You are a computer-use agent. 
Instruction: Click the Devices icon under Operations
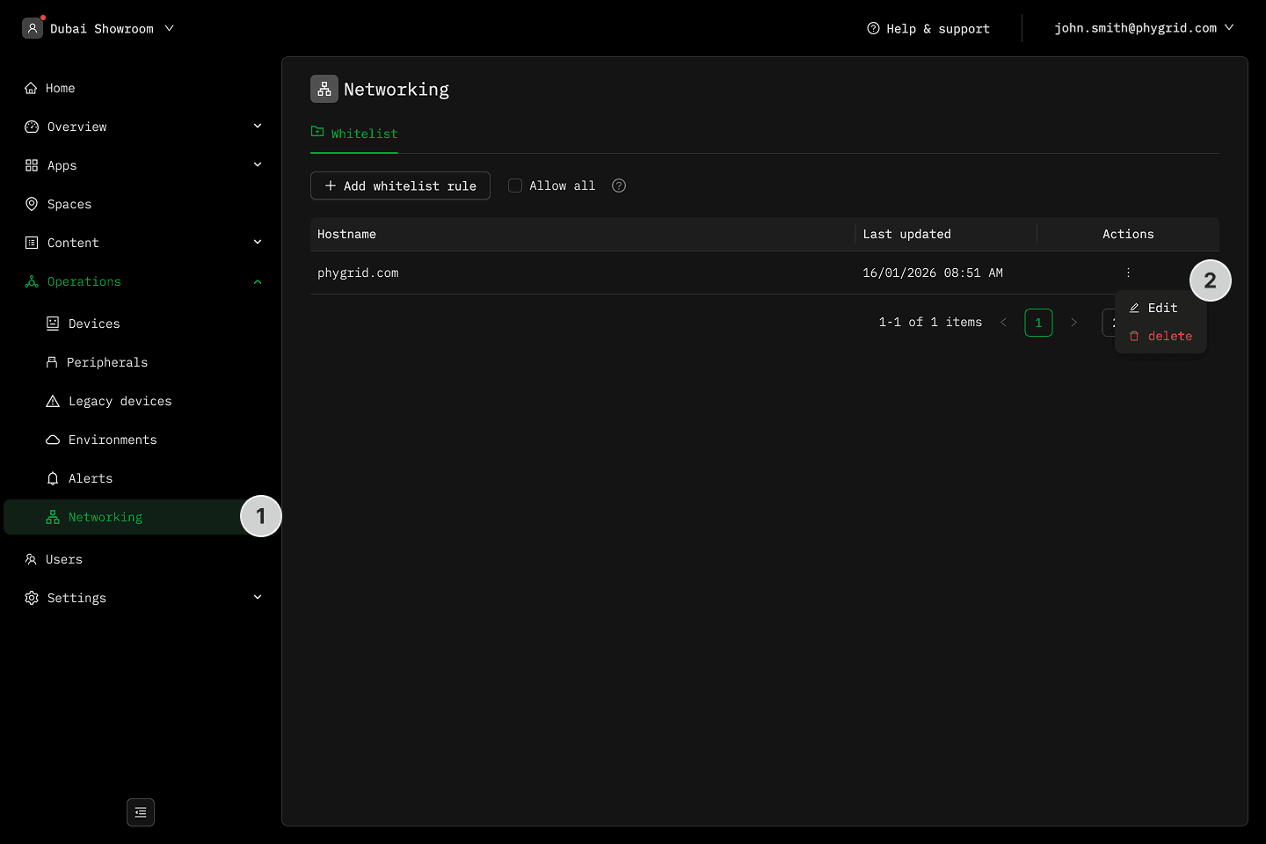[x=53, y=324]
